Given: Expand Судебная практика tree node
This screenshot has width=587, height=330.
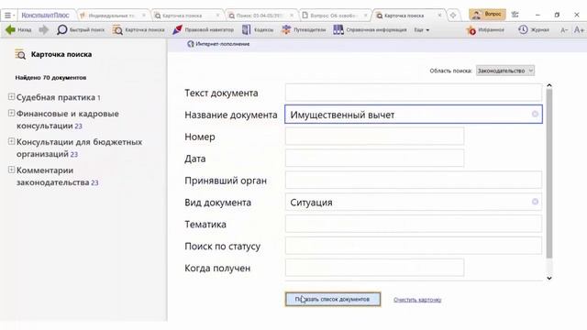Looking at the screenshot, I should point(11,96).
